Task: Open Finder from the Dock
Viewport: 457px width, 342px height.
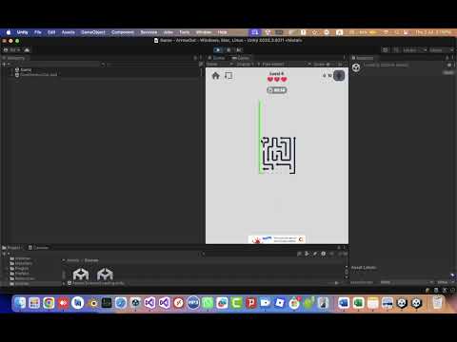Action: [20, 303]
